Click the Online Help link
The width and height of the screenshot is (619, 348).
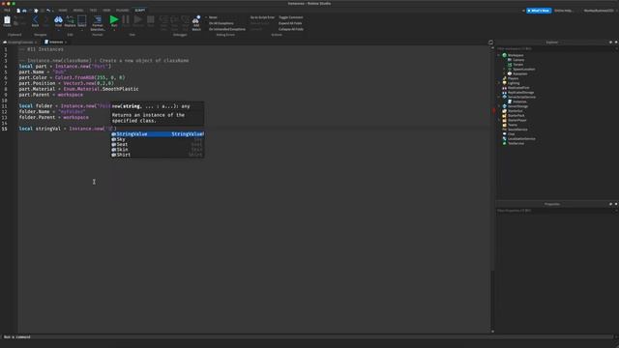point(563,11)
